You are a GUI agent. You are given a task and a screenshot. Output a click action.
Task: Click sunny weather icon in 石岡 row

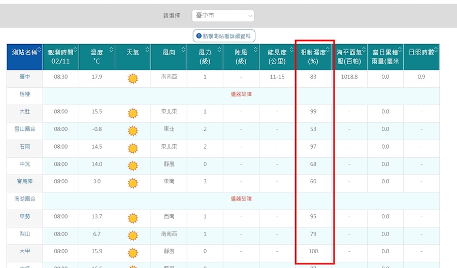tap(133, 148)
